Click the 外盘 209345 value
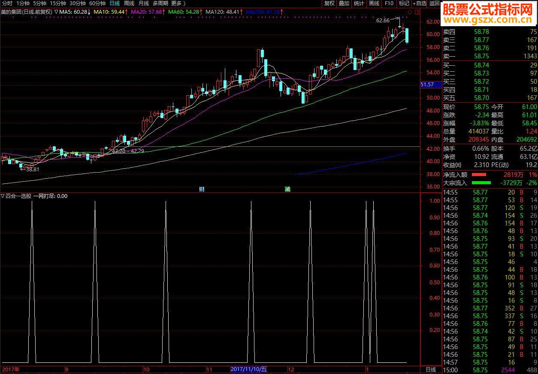The image size is (538, 374). pos(478,140)
